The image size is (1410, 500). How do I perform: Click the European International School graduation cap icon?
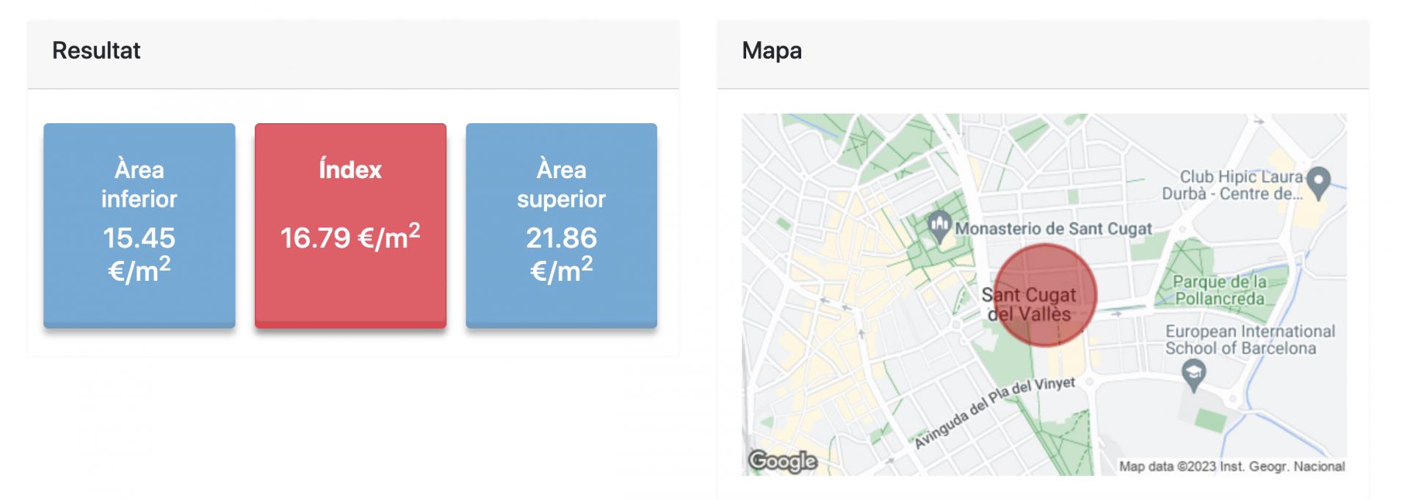(1194, 375)
